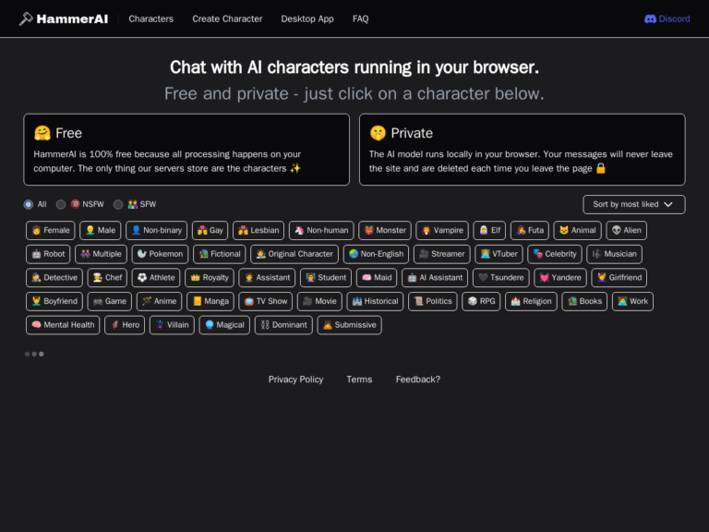Enable the NSFW content filter
This screenshot has height=532, width=709.
coord(61,204)
